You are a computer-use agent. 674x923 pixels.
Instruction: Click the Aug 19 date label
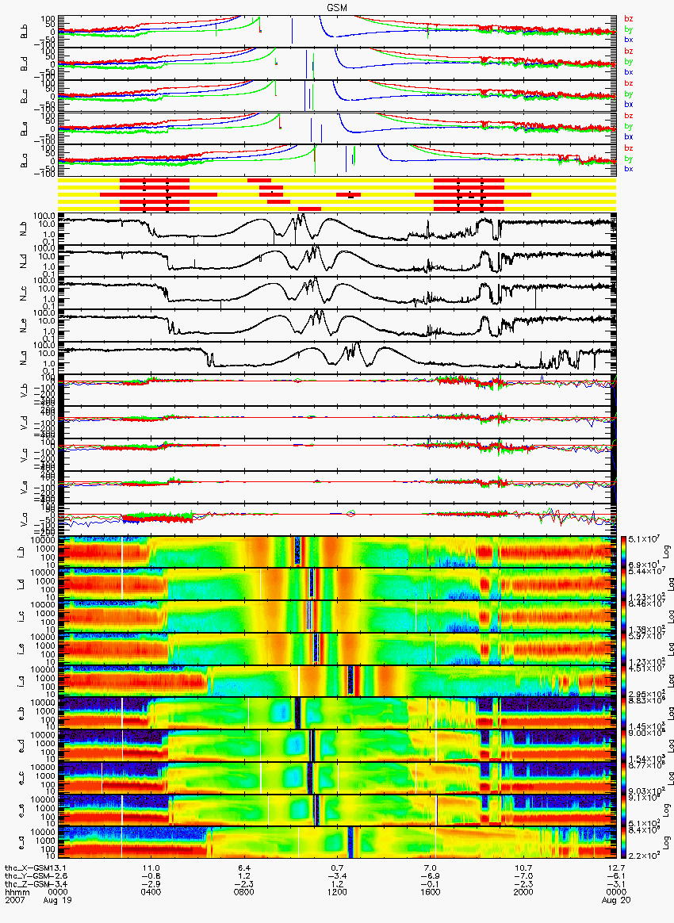click(x=57, y=900)
